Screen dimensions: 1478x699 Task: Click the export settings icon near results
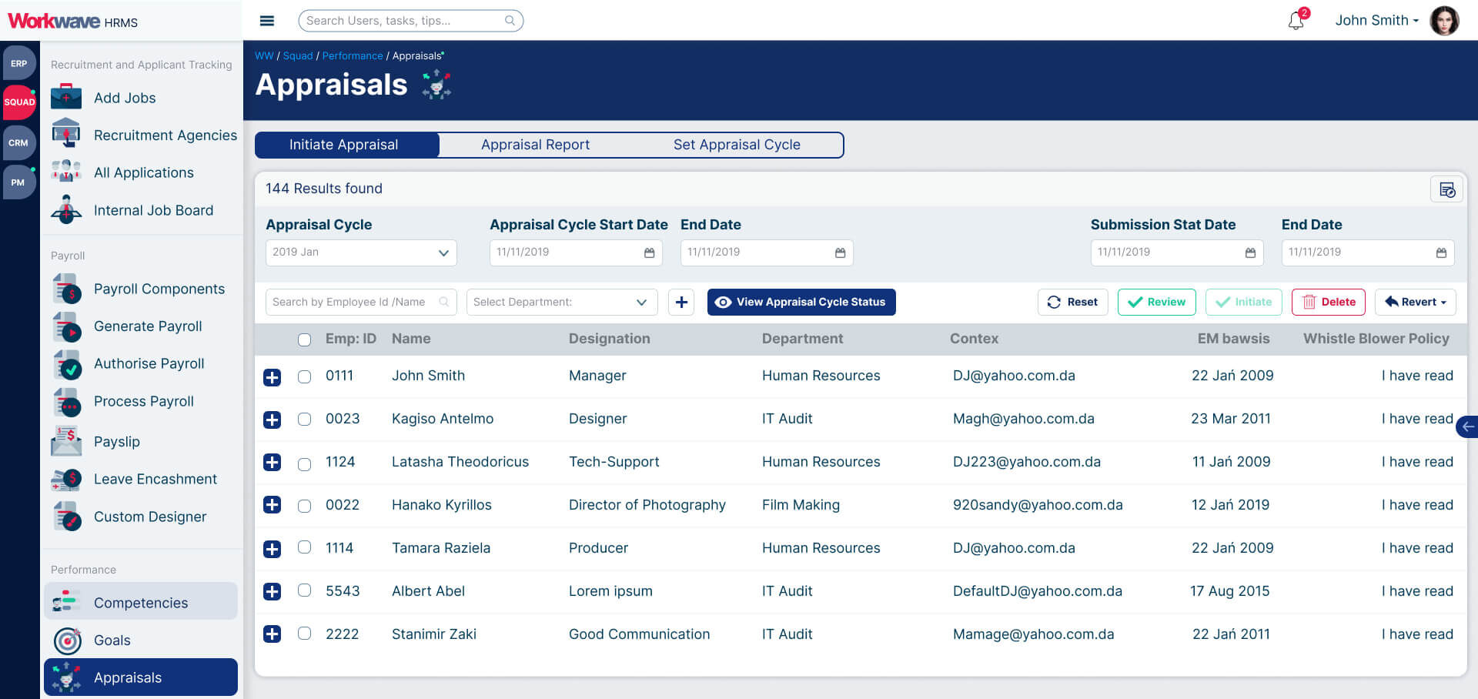pyautogui.click(x=1446, y=189)
